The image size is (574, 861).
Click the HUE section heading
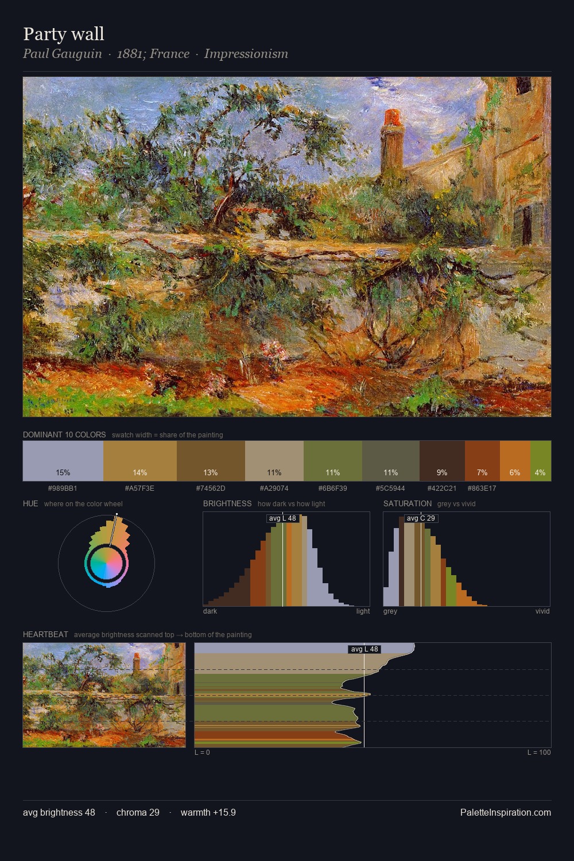click(x=30, y=503)
